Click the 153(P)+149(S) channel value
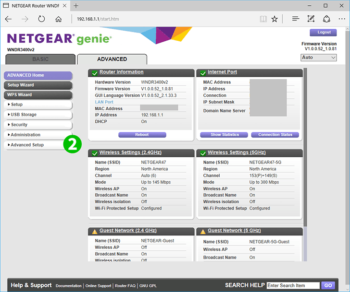Image resolution: width=350 pixels, height=292 pixels. (x=263, y=175)
